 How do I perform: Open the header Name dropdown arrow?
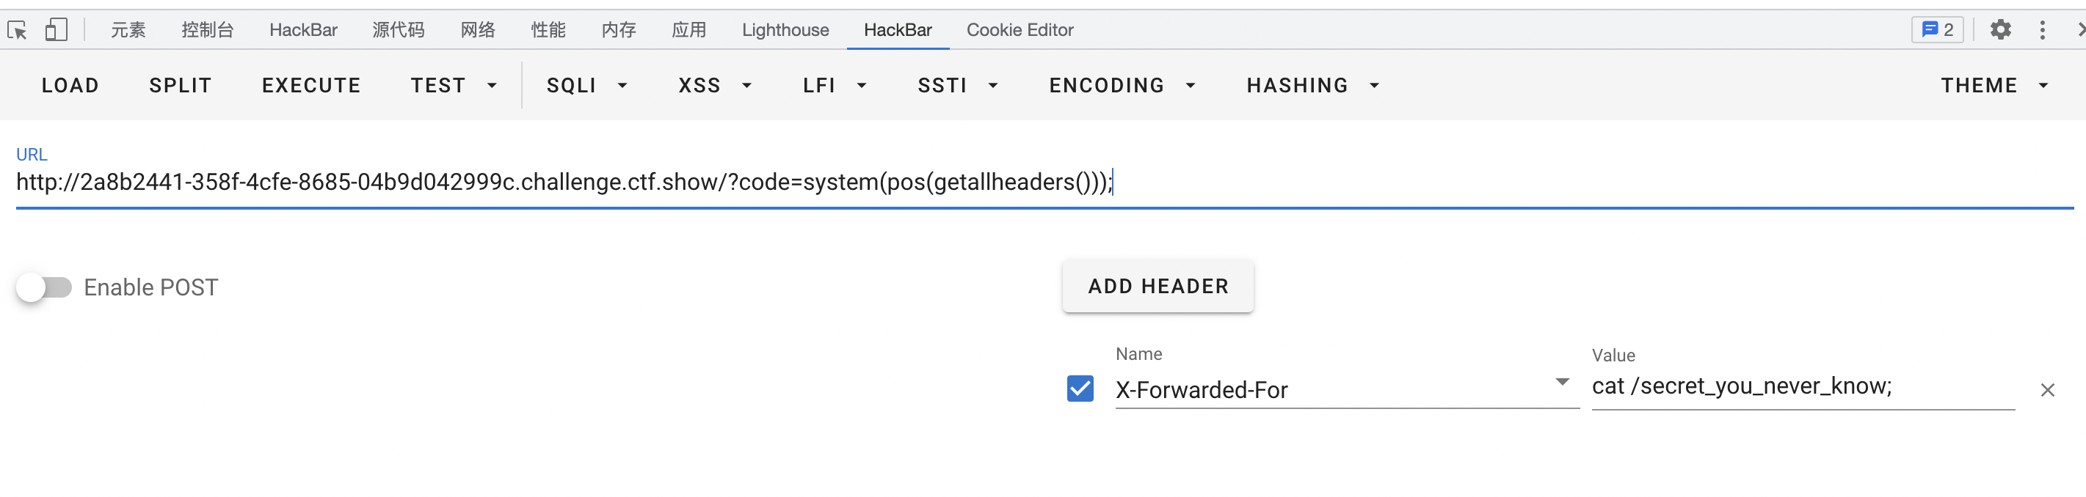pos(1562,382)
